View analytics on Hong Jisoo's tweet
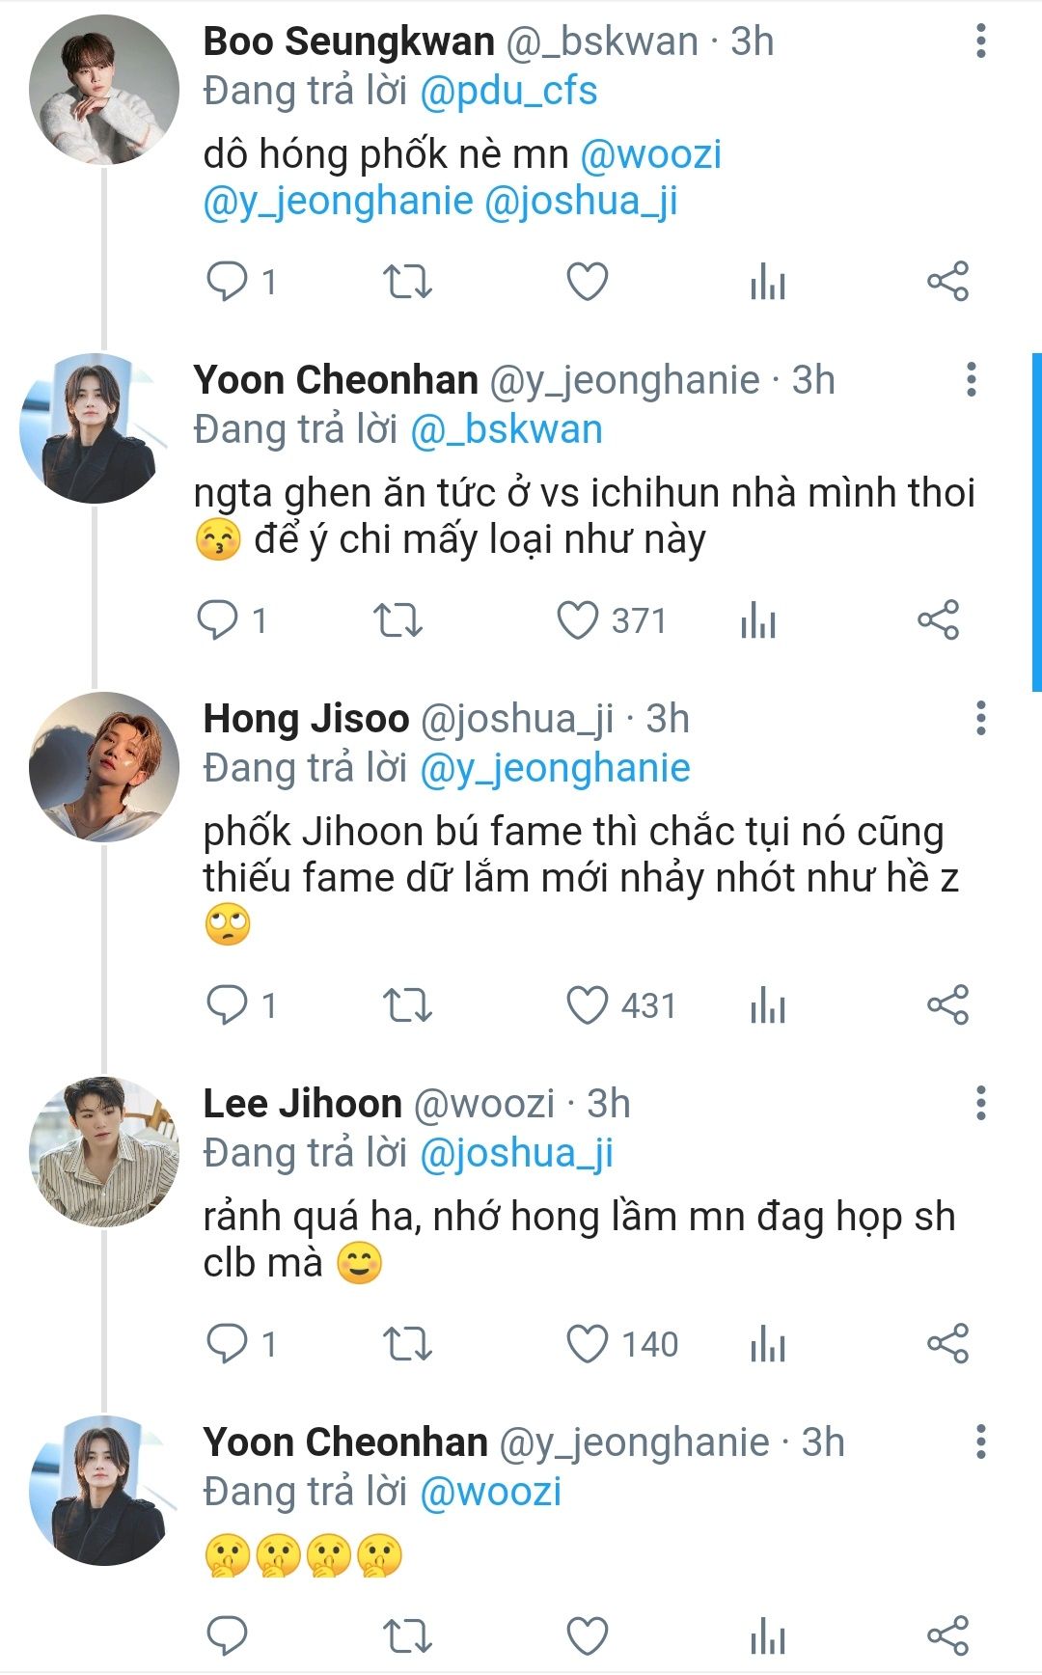 tap(768, 1005)
